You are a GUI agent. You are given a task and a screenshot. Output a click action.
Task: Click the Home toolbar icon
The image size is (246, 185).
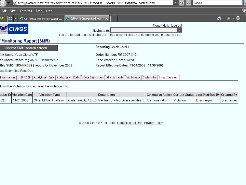pos(219,18)
